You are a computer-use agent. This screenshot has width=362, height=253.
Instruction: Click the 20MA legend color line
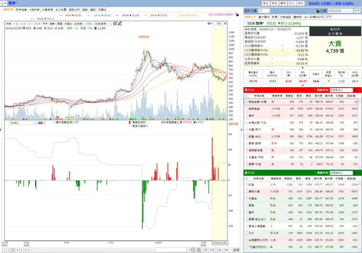117,16
